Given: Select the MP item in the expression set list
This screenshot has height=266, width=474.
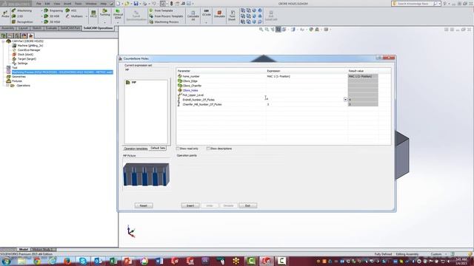Looking at the screenshot, I should pyautogui.click(x=132, y=82).
